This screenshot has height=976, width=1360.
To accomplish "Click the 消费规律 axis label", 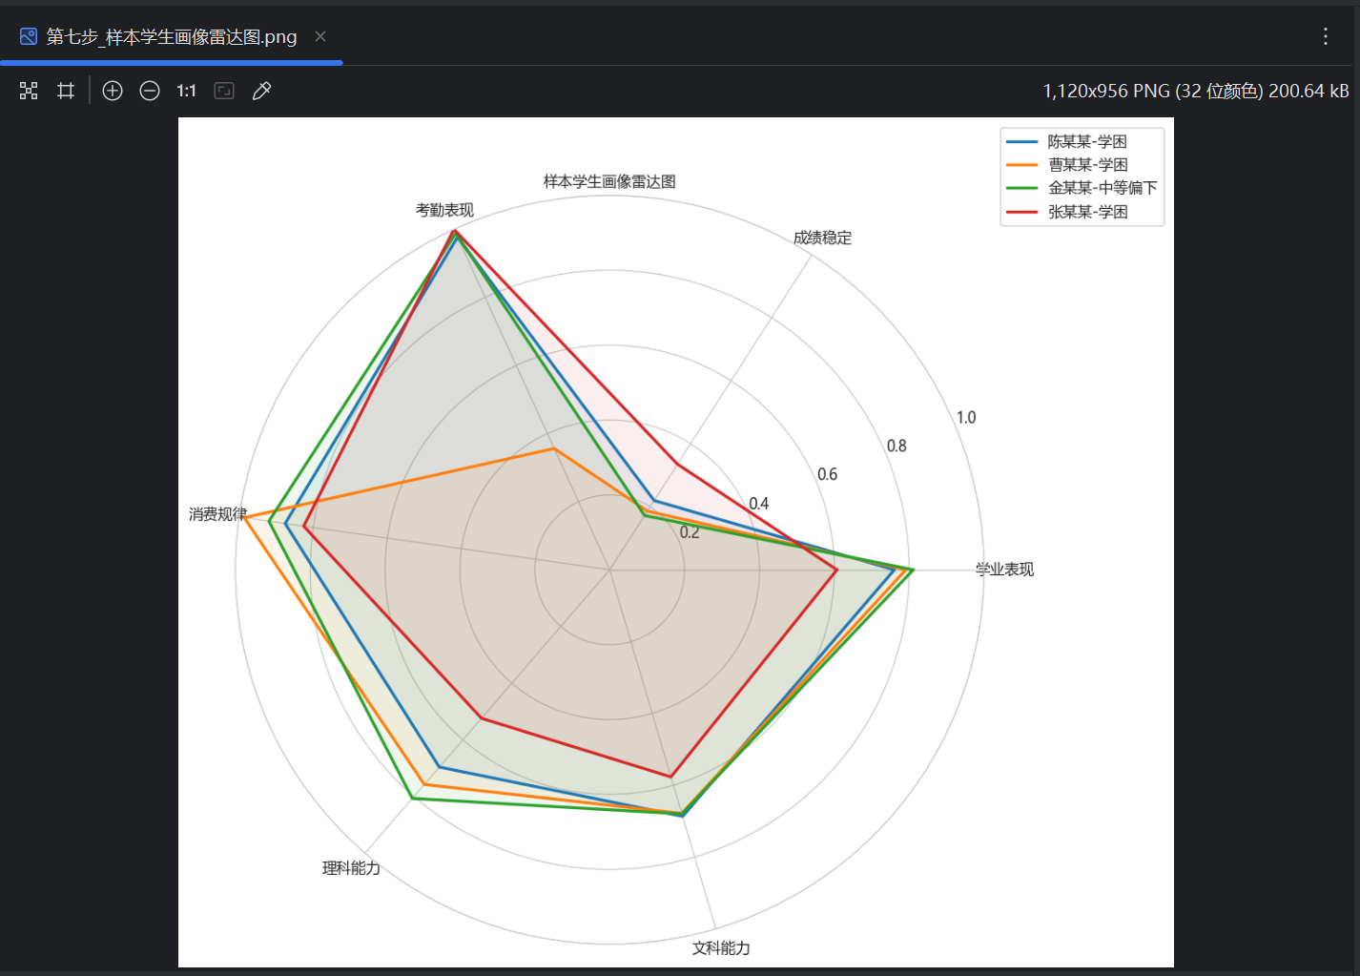I will coord(217,514).
